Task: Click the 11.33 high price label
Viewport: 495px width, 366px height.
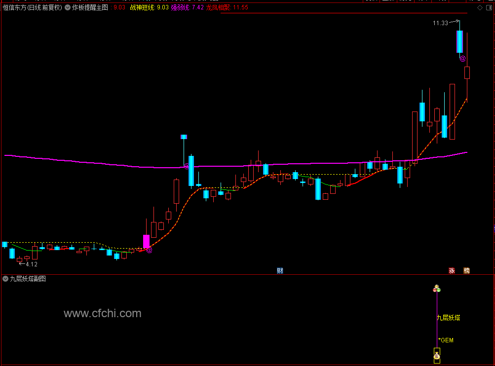Action: [440, 23]
